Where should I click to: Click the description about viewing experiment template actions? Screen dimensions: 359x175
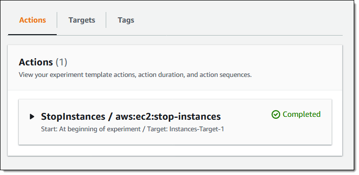coord(135,75)
